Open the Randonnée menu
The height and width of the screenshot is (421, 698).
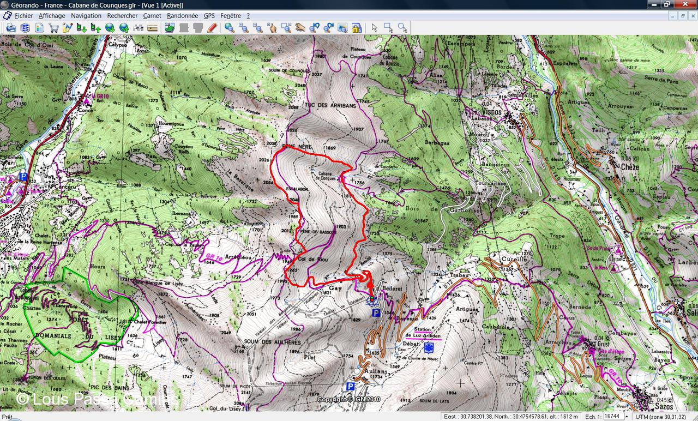coord(182,16)
